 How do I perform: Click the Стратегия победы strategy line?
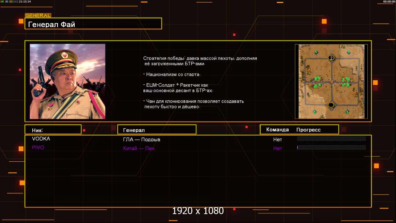[x=200, y=61]
